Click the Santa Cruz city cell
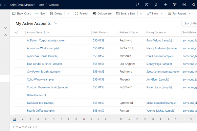Viewport: 197px width, 131px height. click(126, 48)
